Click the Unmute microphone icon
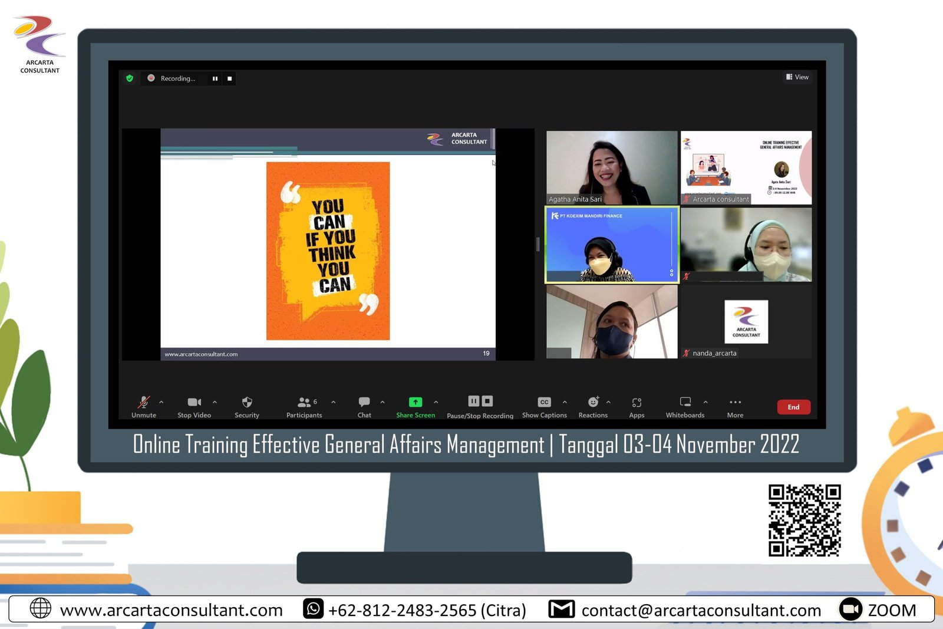943x629 pixels. click(144, 403)
